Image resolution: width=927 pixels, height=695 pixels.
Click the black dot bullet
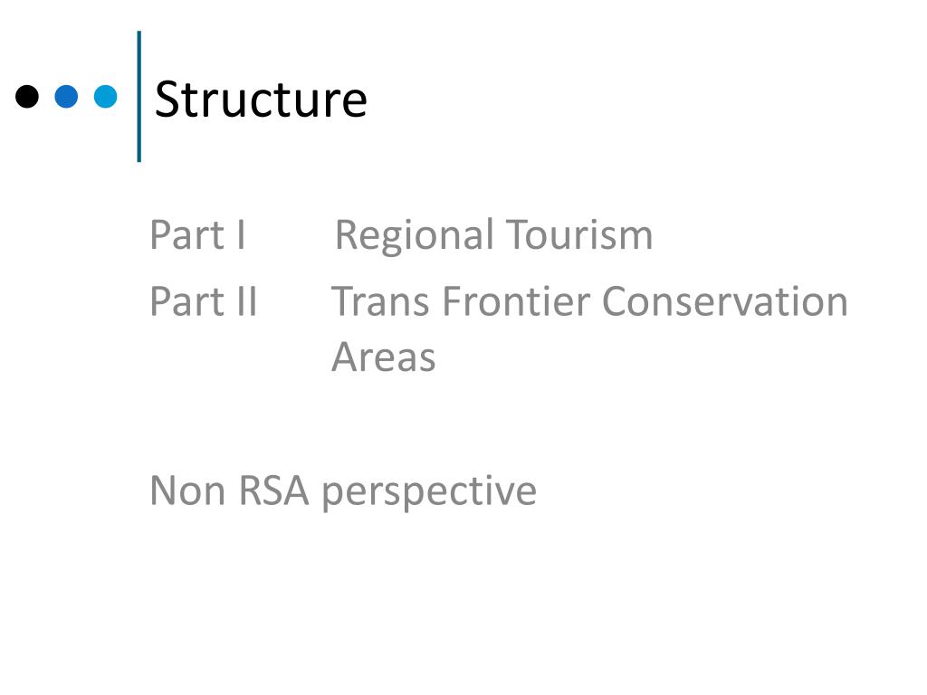pyautogui.click(x=27, y=96)
